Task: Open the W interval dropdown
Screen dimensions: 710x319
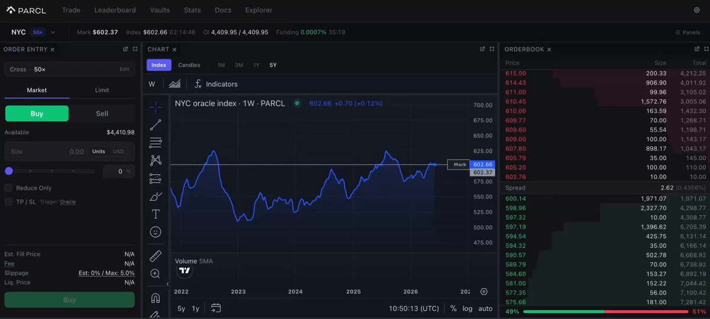Action: [x=152, y=84]
